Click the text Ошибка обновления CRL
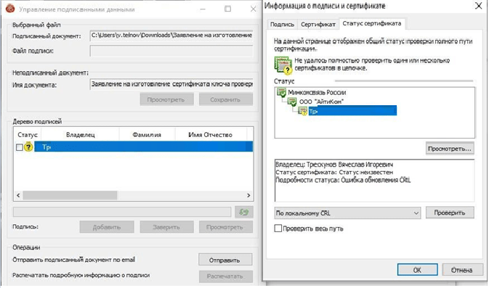The image size is (489, 288). (376, 180)
